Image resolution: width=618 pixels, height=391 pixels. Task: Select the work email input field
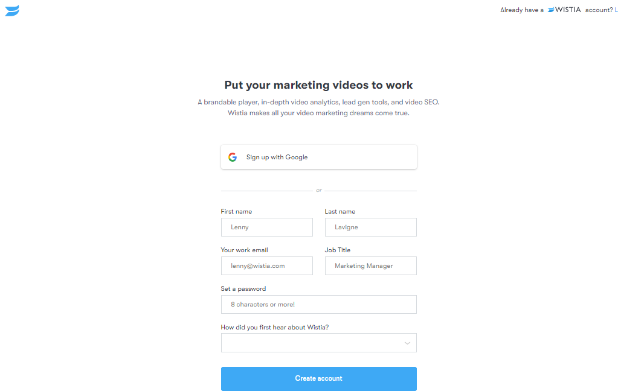tap(267, 265)
